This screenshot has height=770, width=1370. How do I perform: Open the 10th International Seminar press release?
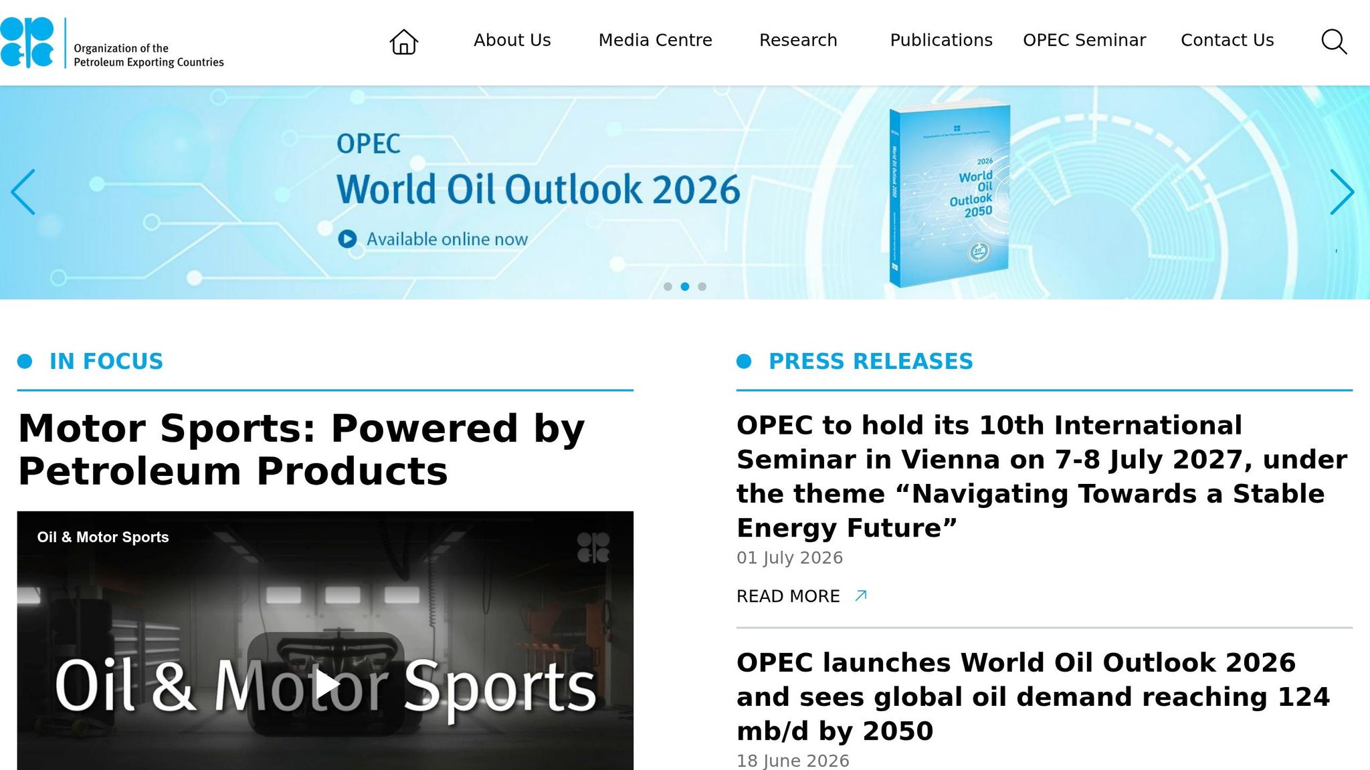tap(1042, 476)
